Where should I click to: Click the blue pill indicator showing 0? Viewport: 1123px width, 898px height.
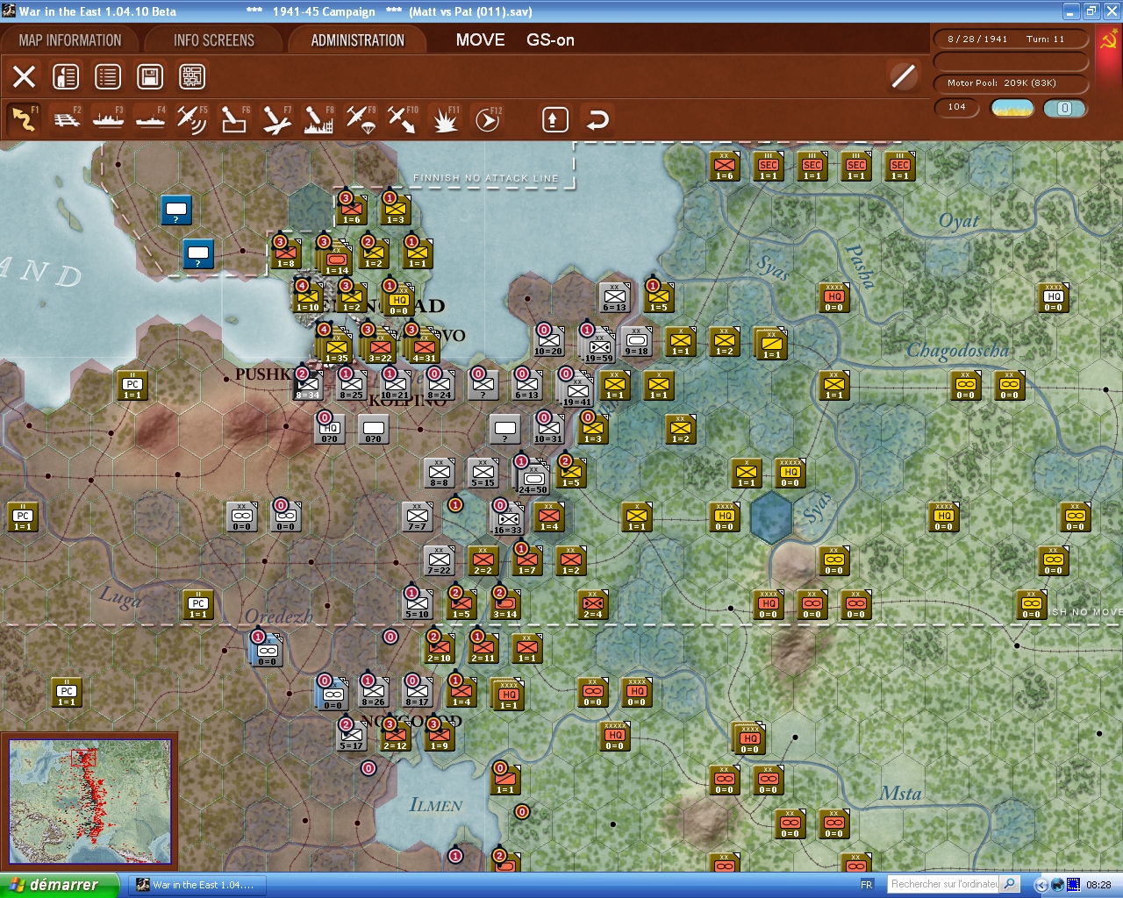pos(1064,108)
